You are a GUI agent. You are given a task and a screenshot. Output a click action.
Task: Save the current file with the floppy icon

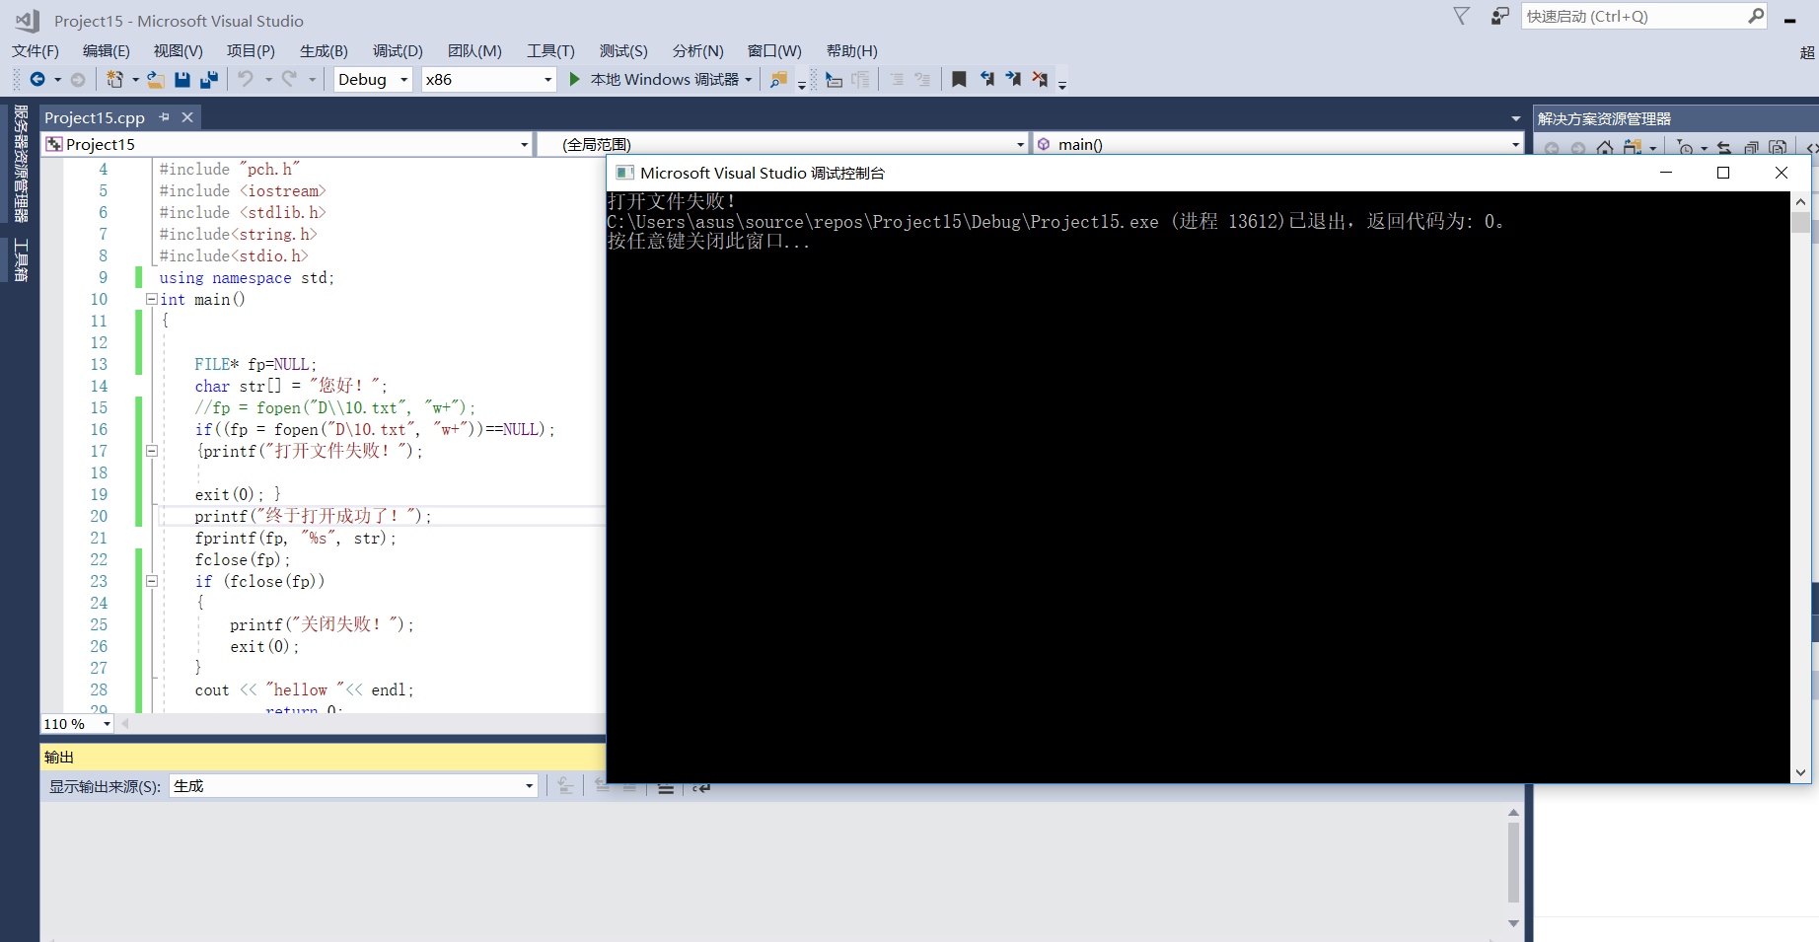(182, 79)
